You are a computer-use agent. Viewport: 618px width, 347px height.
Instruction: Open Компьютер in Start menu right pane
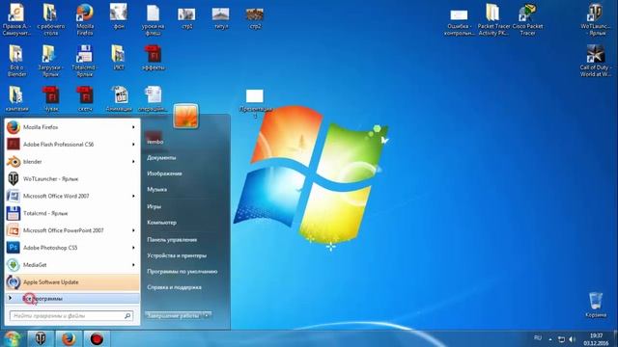click(161, 223)
